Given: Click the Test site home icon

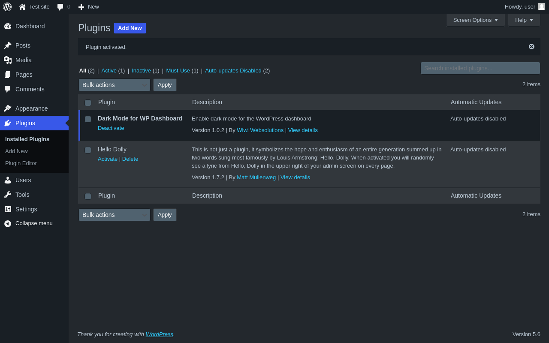Looking at the screenshot, I should 22,7.
